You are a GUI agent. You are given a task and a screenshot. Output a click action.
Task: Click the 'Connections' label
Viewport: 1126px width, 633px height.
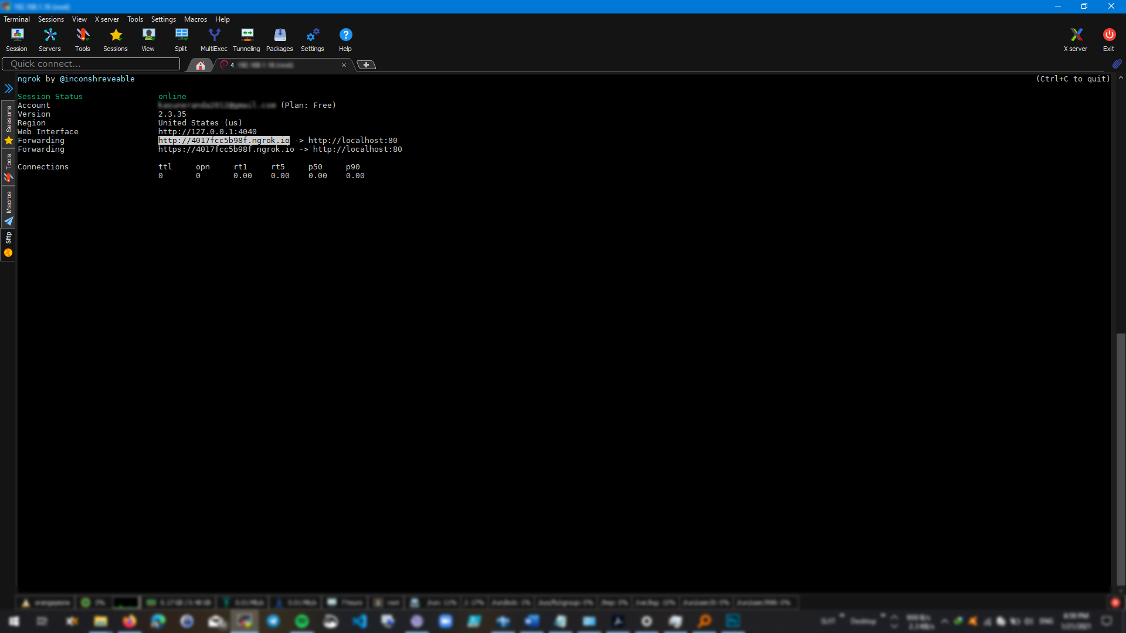coord(43,167)
